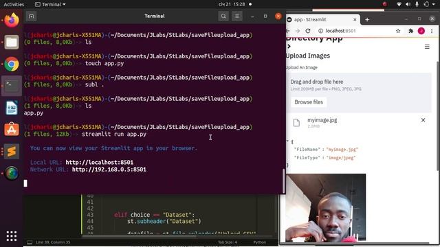
Task: Go back in Chrome
Action: [288, 31]
